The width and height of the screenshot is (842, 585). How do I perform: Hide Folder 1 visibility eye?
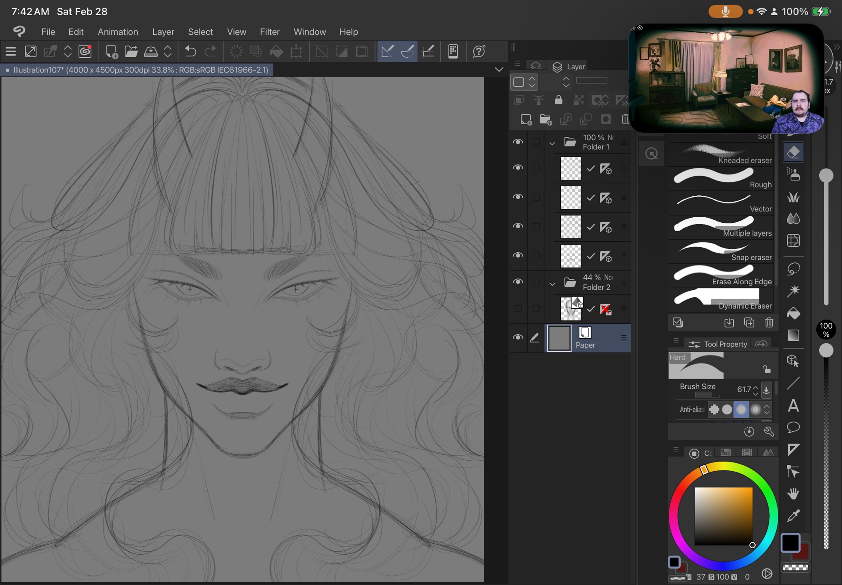[518, 142]
